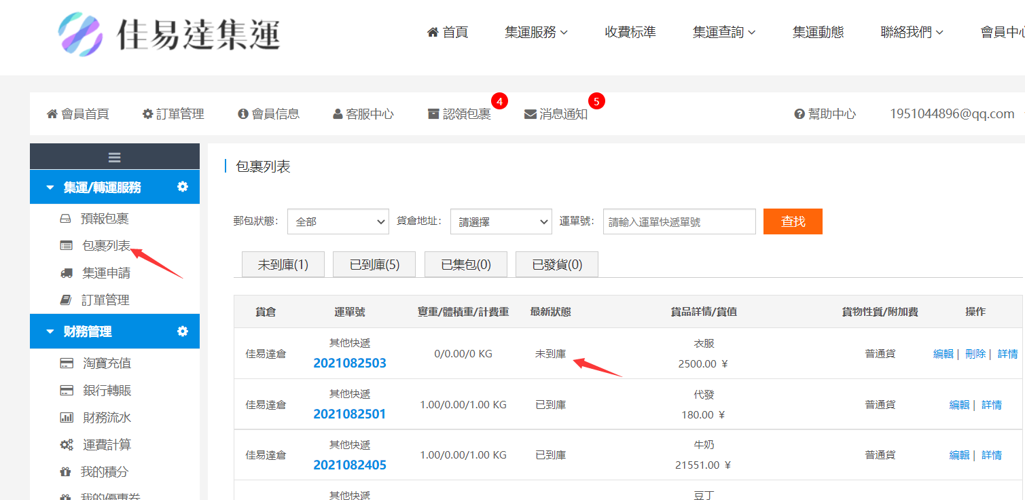Click bar chart icon for 財務流水
The width and height of the screenshot is (1025, 500).
(67, 418)
